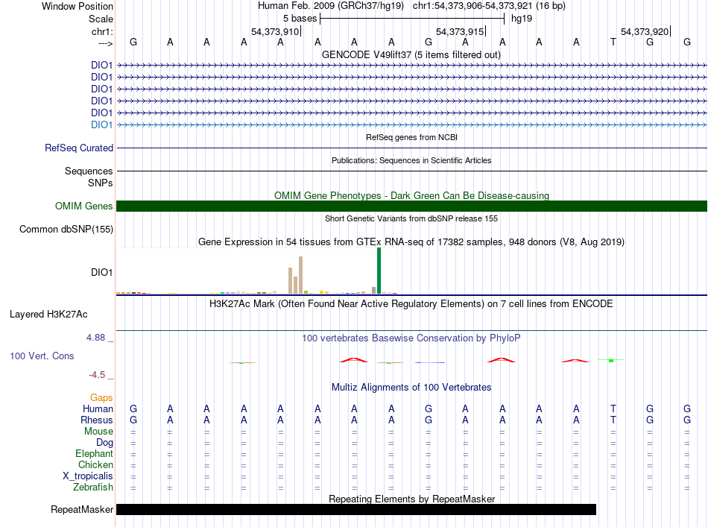Open the OMIM Genes track label
The width and height of the screenshot is (708, 527).
click(x=84, y=206)
